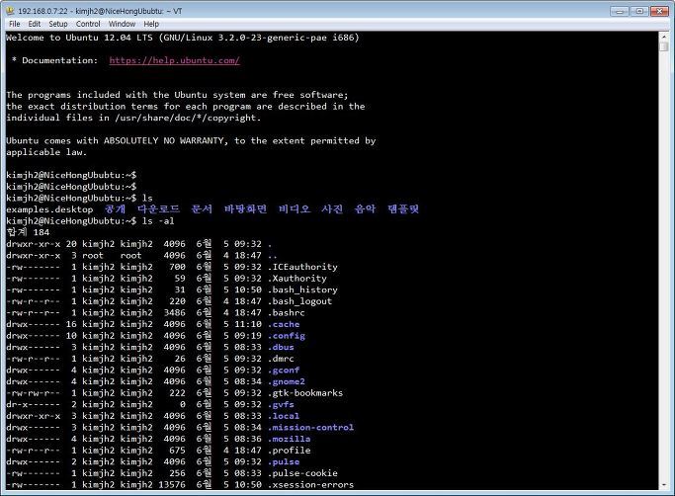
Task: Open the File menu
Action: pos(14,24)
